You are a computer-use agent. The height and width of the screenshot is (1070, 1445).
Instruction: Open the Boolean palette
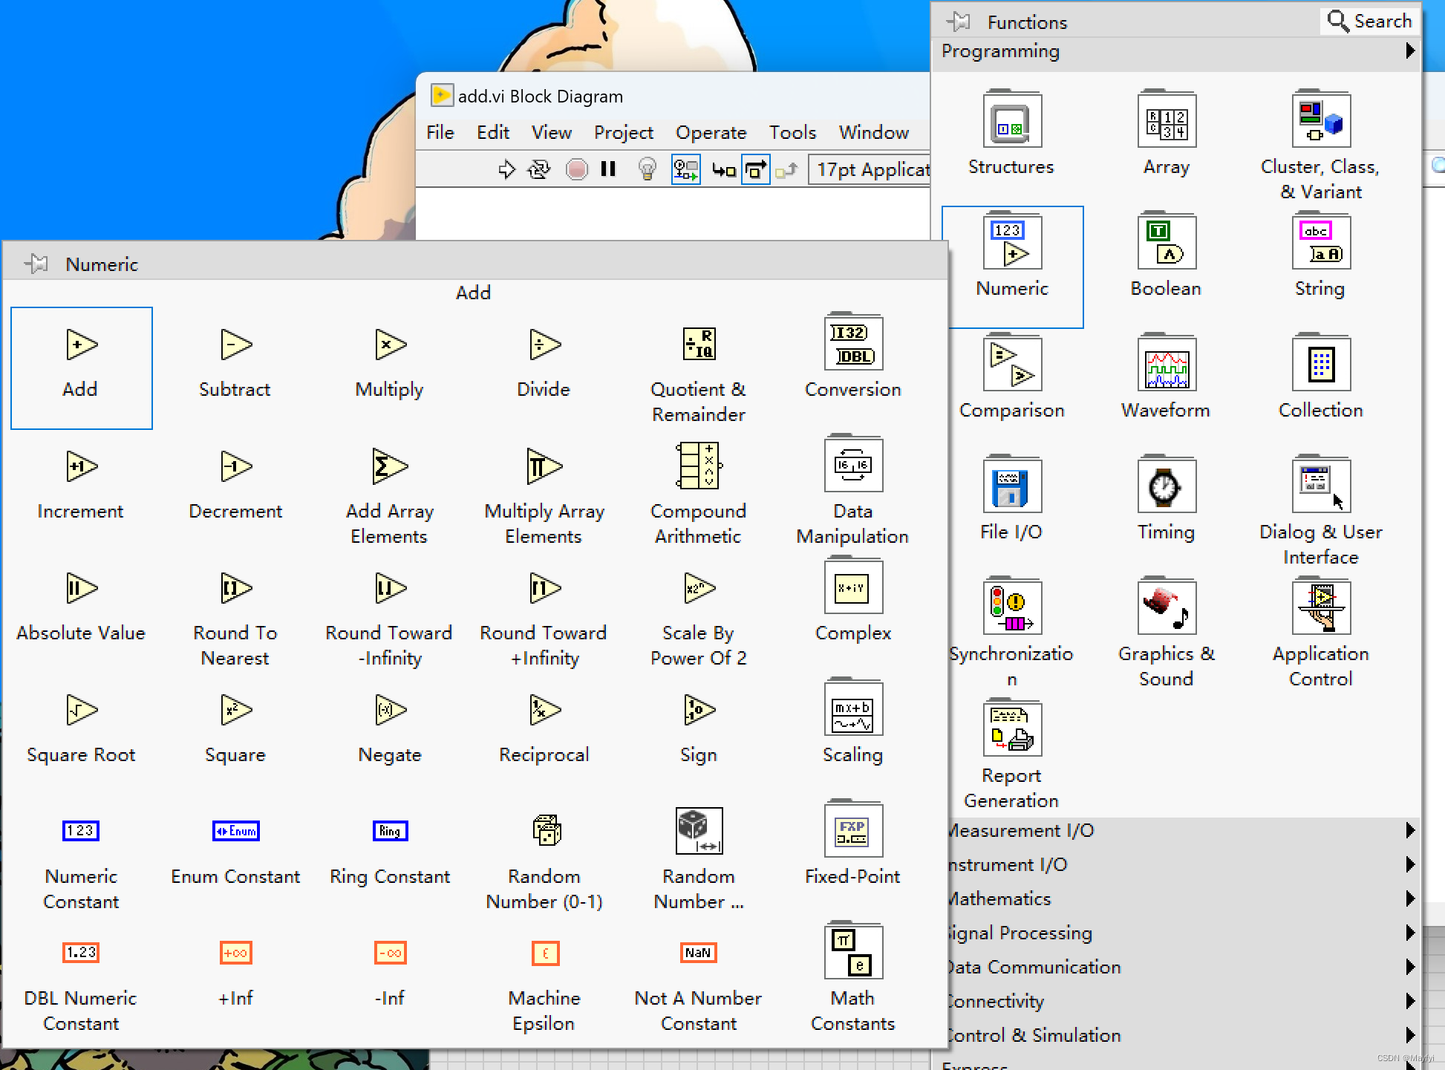click(x=1166, y=243)
